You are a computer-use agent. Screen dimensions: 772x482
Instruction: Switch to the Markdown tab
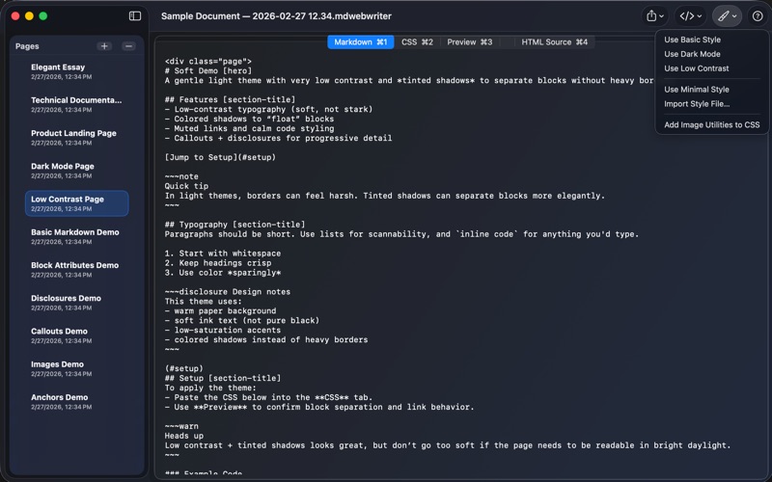coord(360,42)
